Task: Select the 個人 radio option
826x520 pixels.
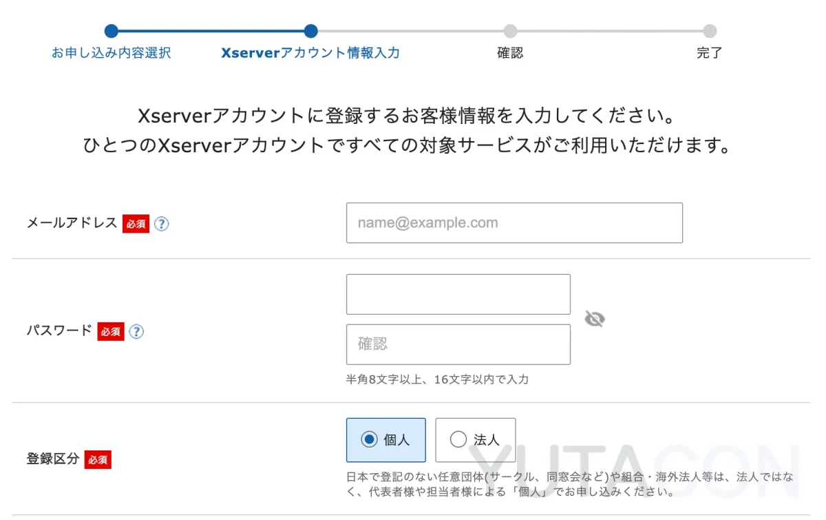Action: (385, 439)
